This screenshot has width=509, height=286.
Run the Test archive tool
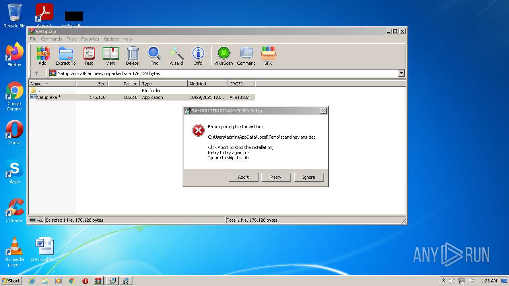pos(89,56)
